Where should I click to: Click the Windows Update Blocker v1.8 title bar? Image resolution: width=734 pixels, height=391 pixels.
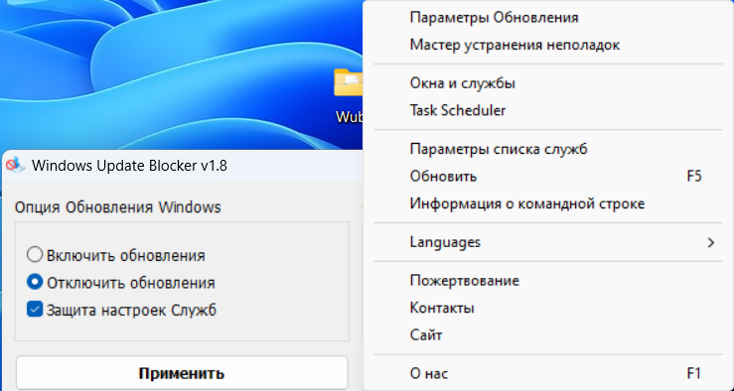click(x=183, y=166)
